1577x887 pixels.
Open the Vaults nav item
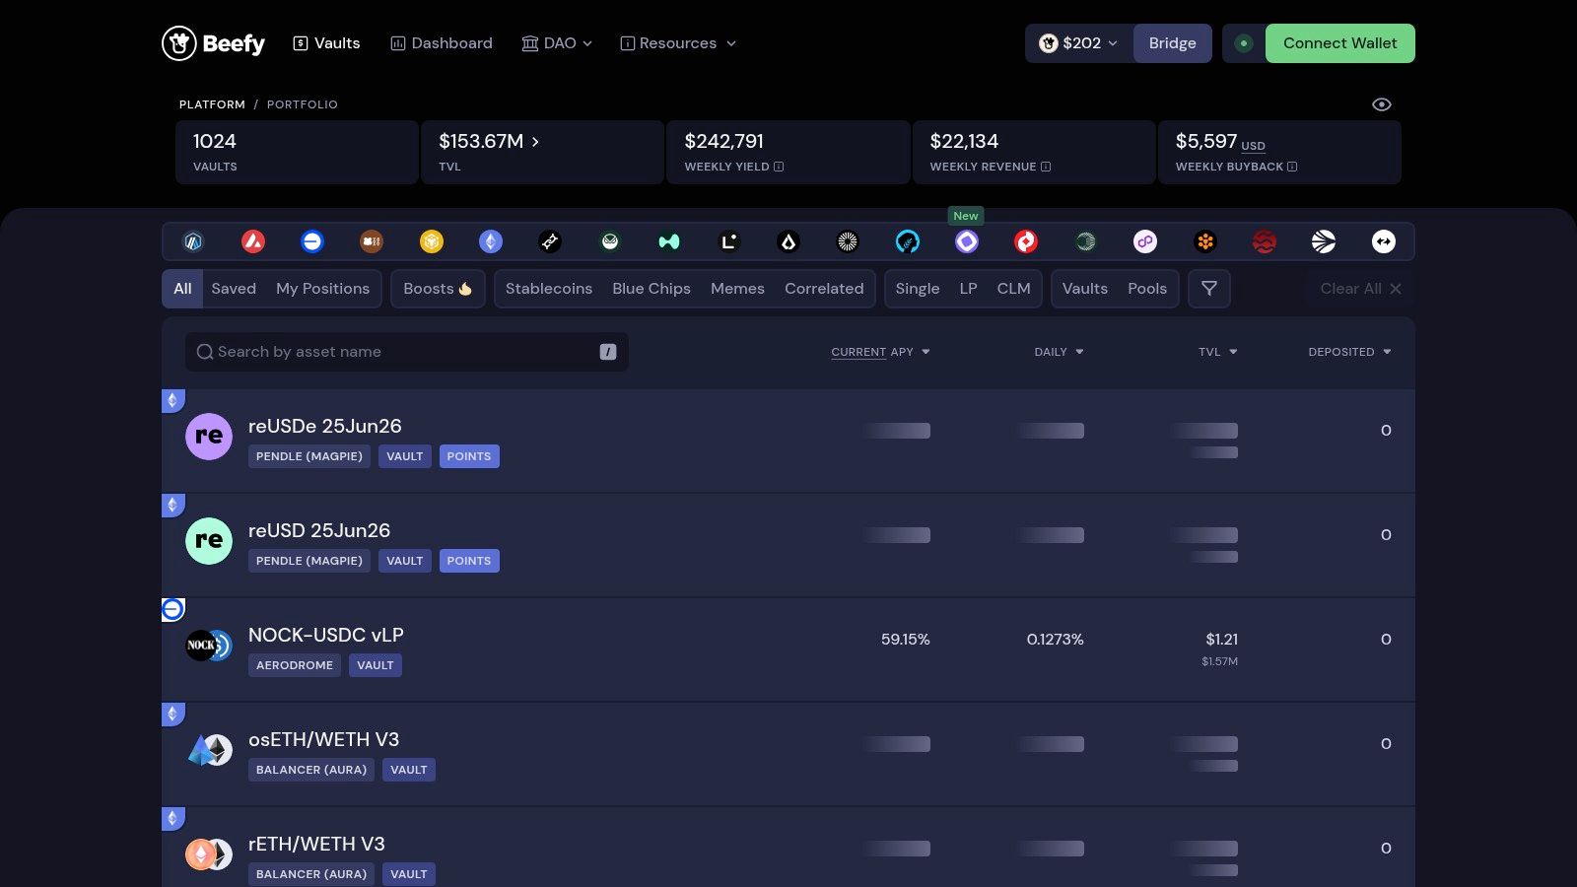click(326, 43)
